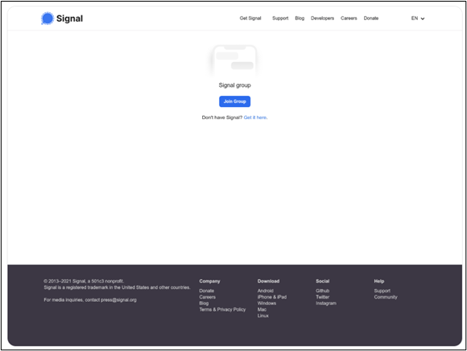Open Careers in the top navigation
The height and width of the screenshot is (351, 467).
point(349,19)
